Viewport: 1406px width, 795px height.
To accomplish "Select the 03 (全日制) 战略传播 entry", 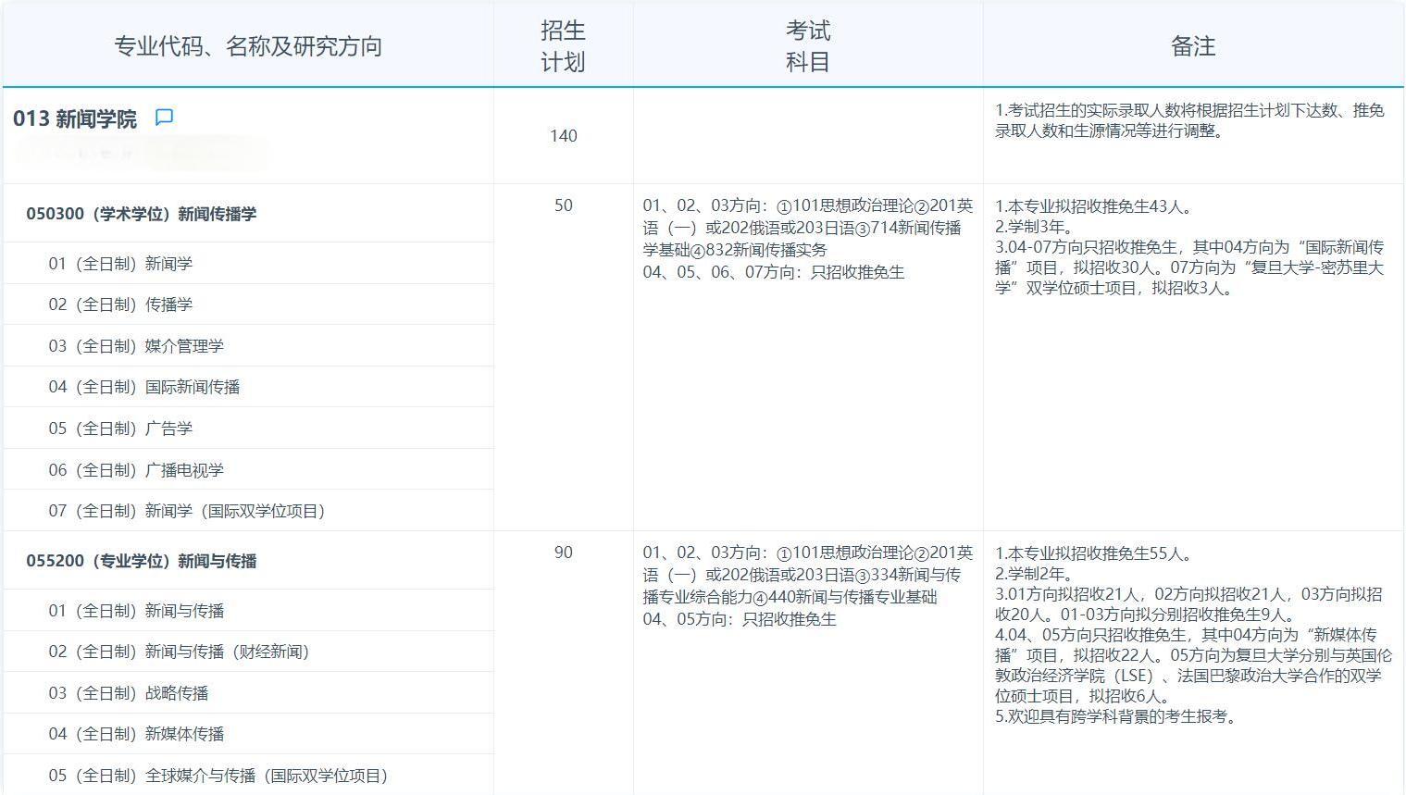I will pos(125,692).
